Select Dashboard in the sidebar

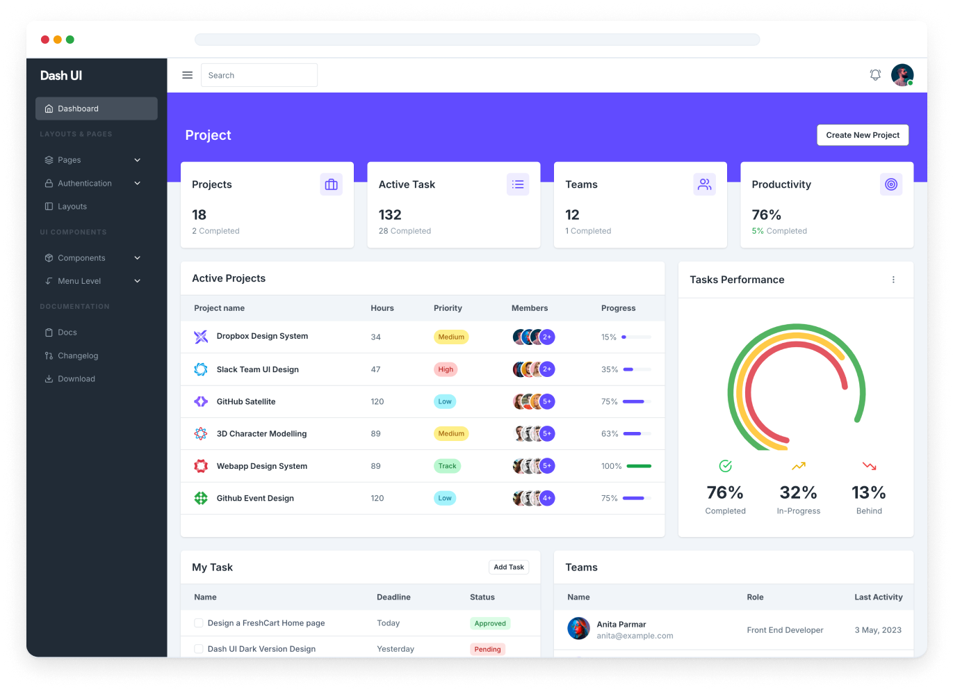pos(97,109)
